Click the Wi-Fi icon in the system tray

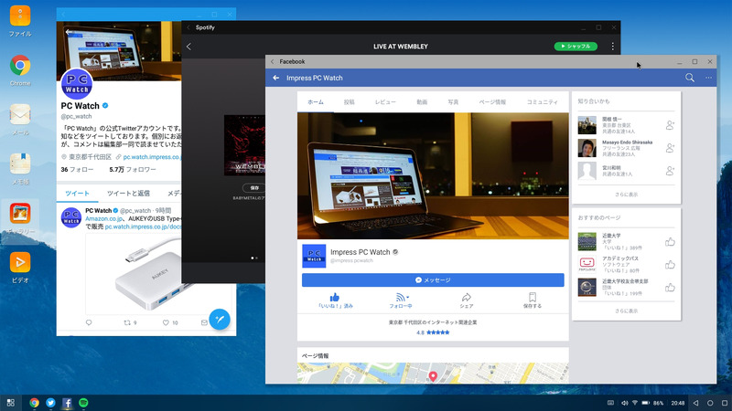(x=634, y=403)
